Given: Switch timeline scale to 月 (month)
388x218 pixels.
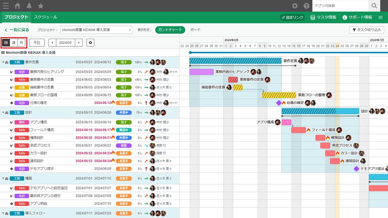Looking at the screenshot, I should tap(21, 43).
